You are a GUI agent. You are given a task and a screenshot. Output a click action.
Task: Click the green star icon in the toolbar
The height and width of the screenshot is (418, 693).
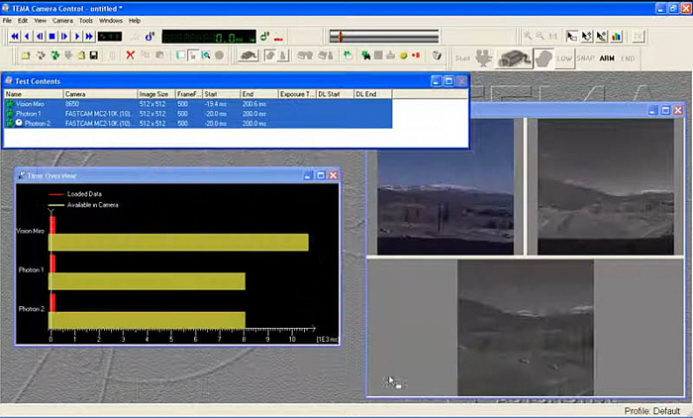[x=55, y=55]
